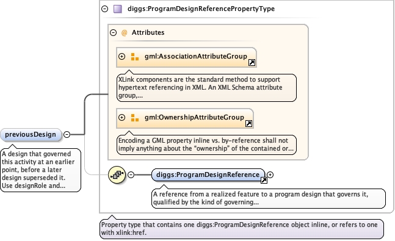Click the 'Property type that contains one' annotation

(242, 229)
